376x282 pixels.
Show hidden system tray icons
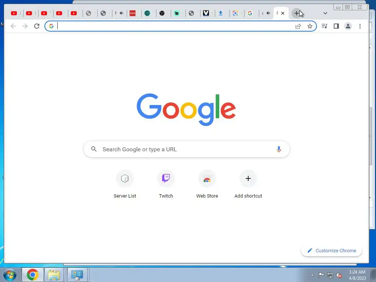click(312, 275)
